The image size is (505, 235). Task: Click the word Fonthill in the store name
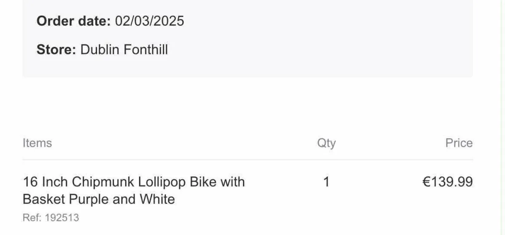tap(145, 50)
